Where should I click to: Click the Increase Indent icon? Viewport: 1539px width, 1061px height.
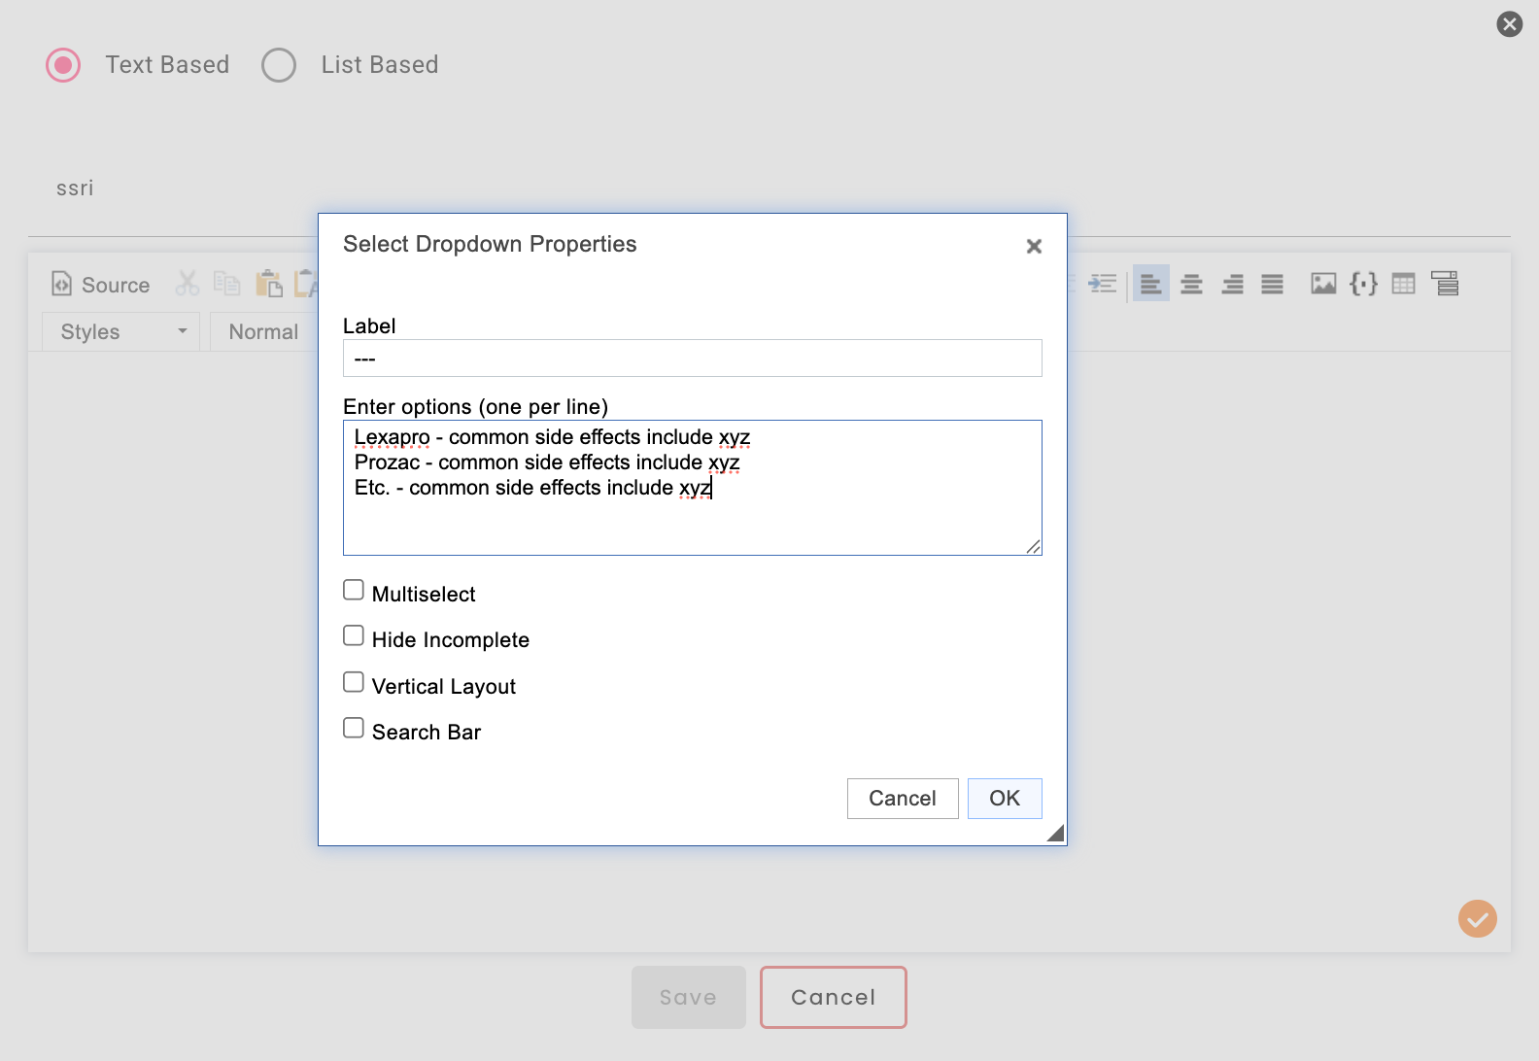point(1103,284)
